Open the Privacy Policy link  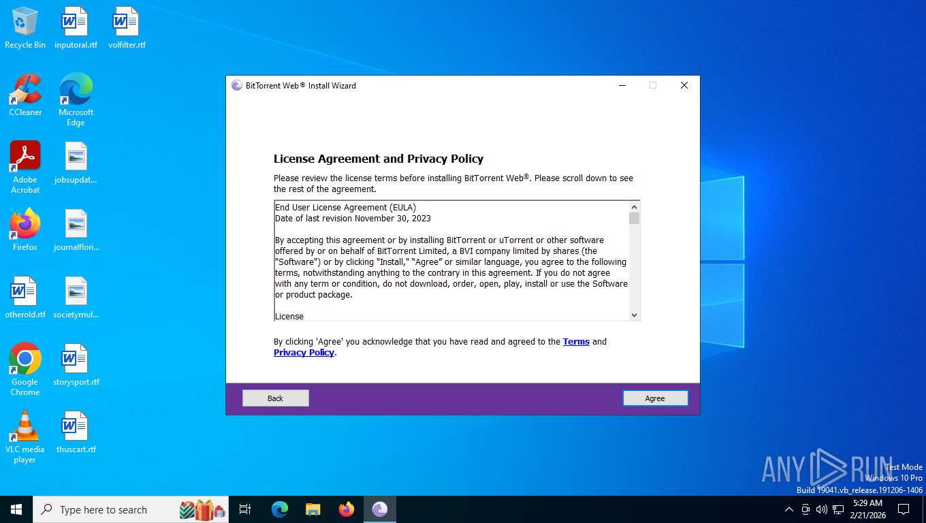[304, 353]
